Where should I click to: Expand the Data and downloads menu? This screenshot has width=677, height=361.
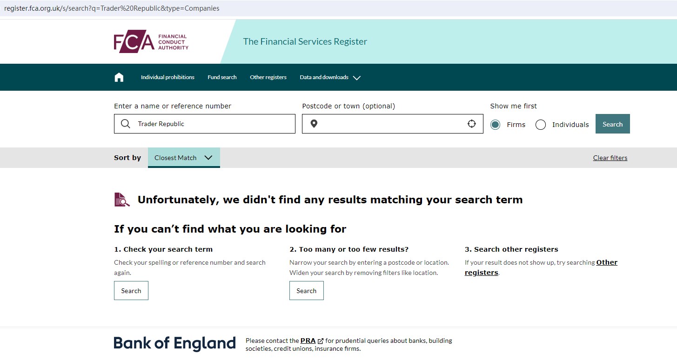coord(330,77)
